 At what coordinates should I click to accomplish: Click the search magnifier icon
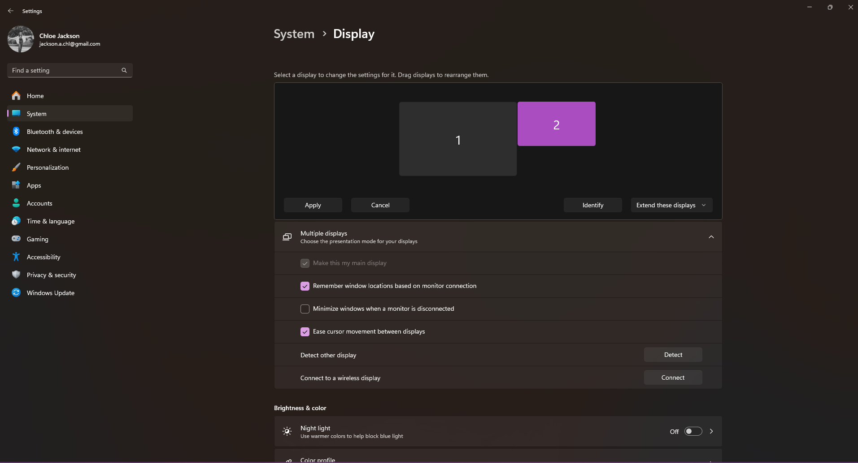coord(124,70)
